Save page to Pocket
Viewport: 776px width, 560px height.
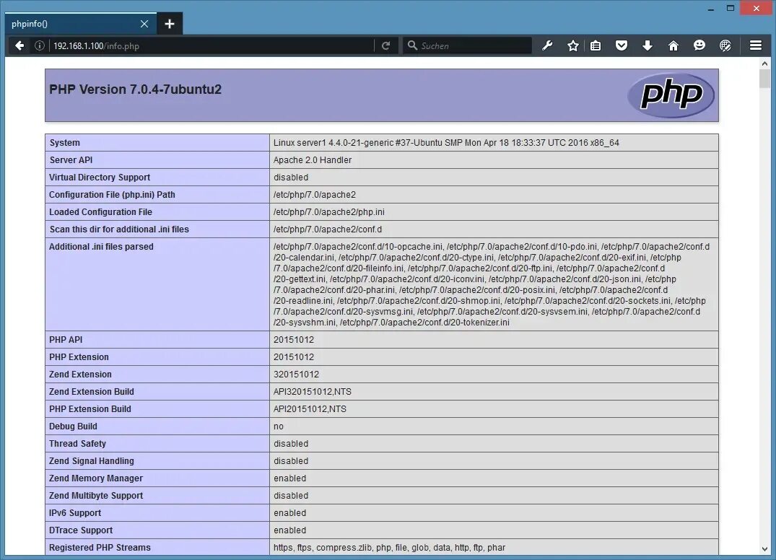tap(622, 45)
